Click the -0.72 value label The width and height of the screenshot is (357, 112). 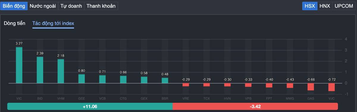(331, 80)
